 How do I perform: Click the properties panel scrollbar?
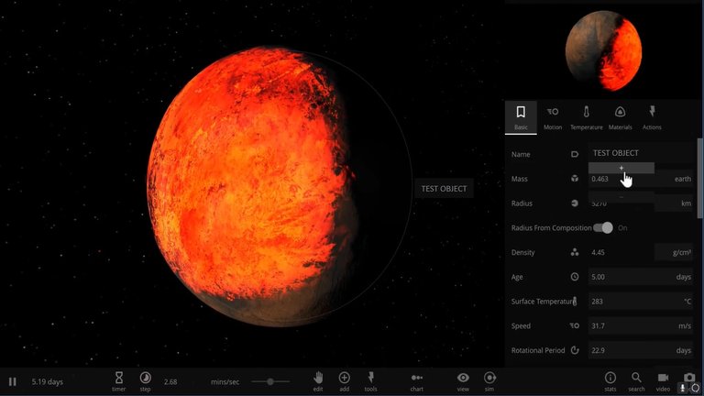[700, 178]
